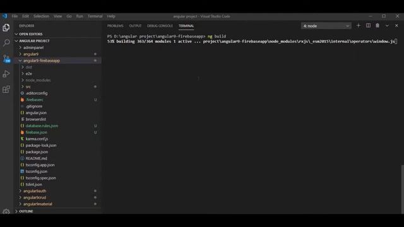Open the Search view icon

click(6, 43)
